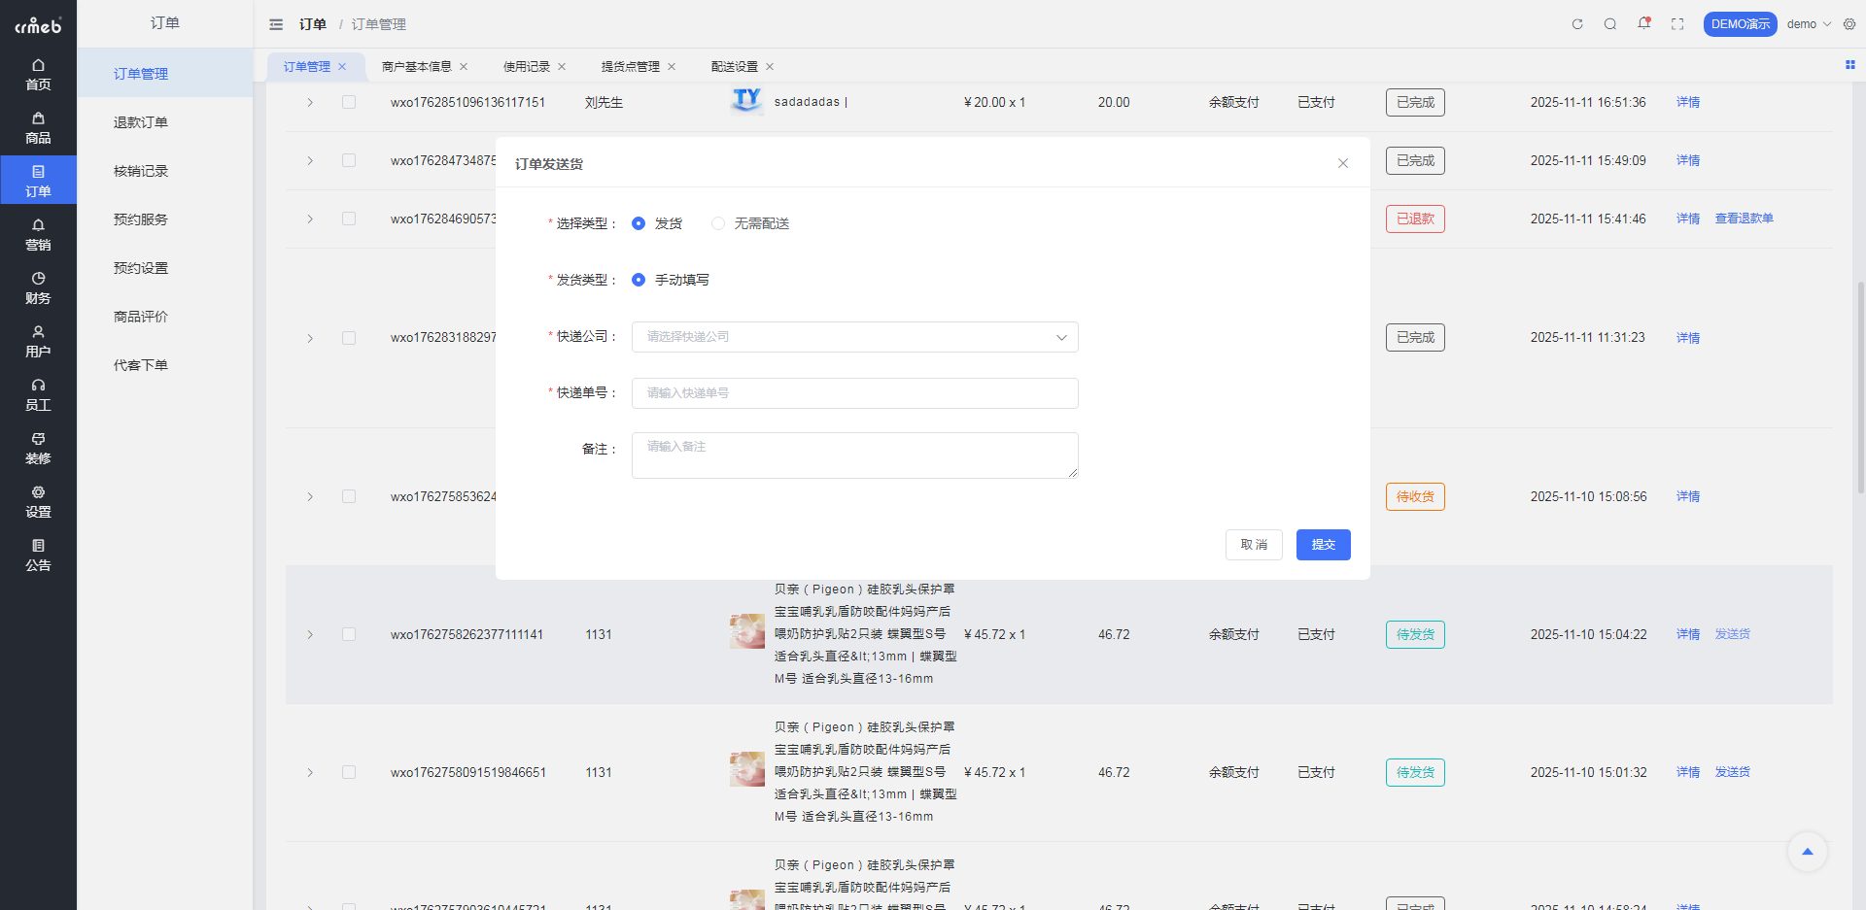This screenshot has height=910, width=1866.
Task: Open the 财务 panel from the sidebar
Action: [x=38, y=288]
